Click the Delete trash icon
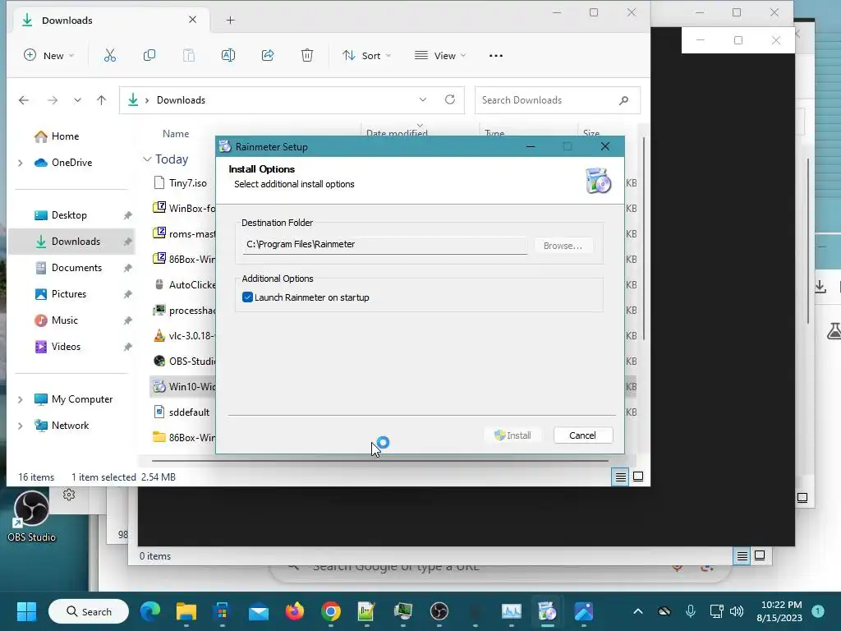 click(x=307, y=55)
